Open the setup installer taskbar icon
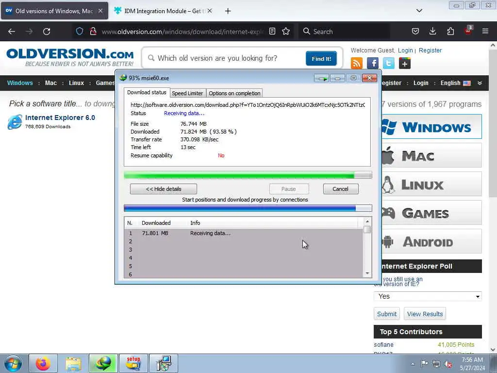Screen dimensions: 497x373 pyautogui.click(x=133, y=363)
